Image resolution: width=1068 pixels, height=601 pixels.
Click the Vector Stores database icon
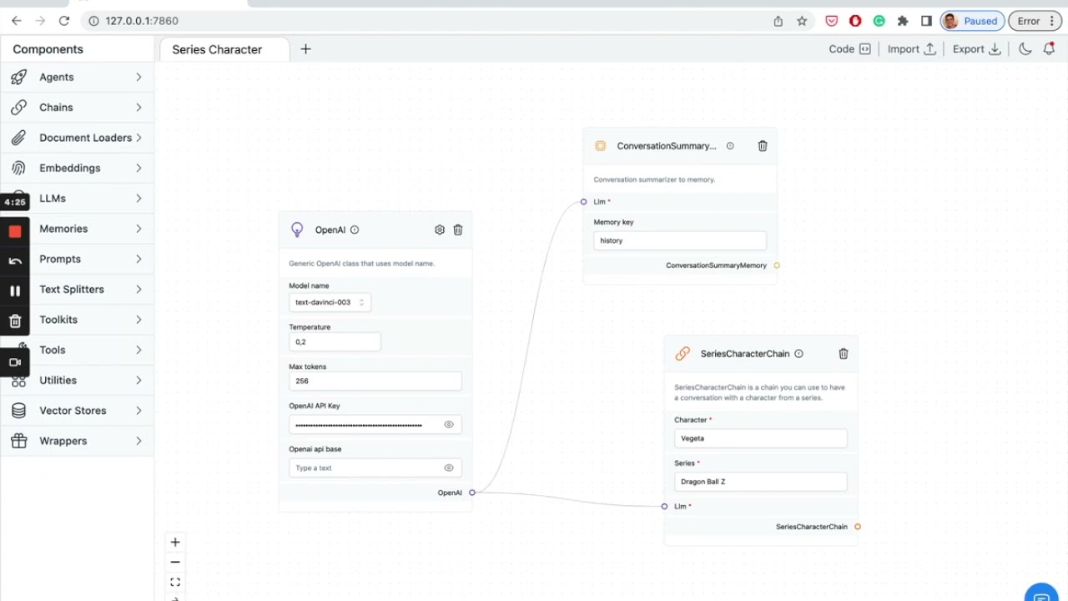click(18, 411)
